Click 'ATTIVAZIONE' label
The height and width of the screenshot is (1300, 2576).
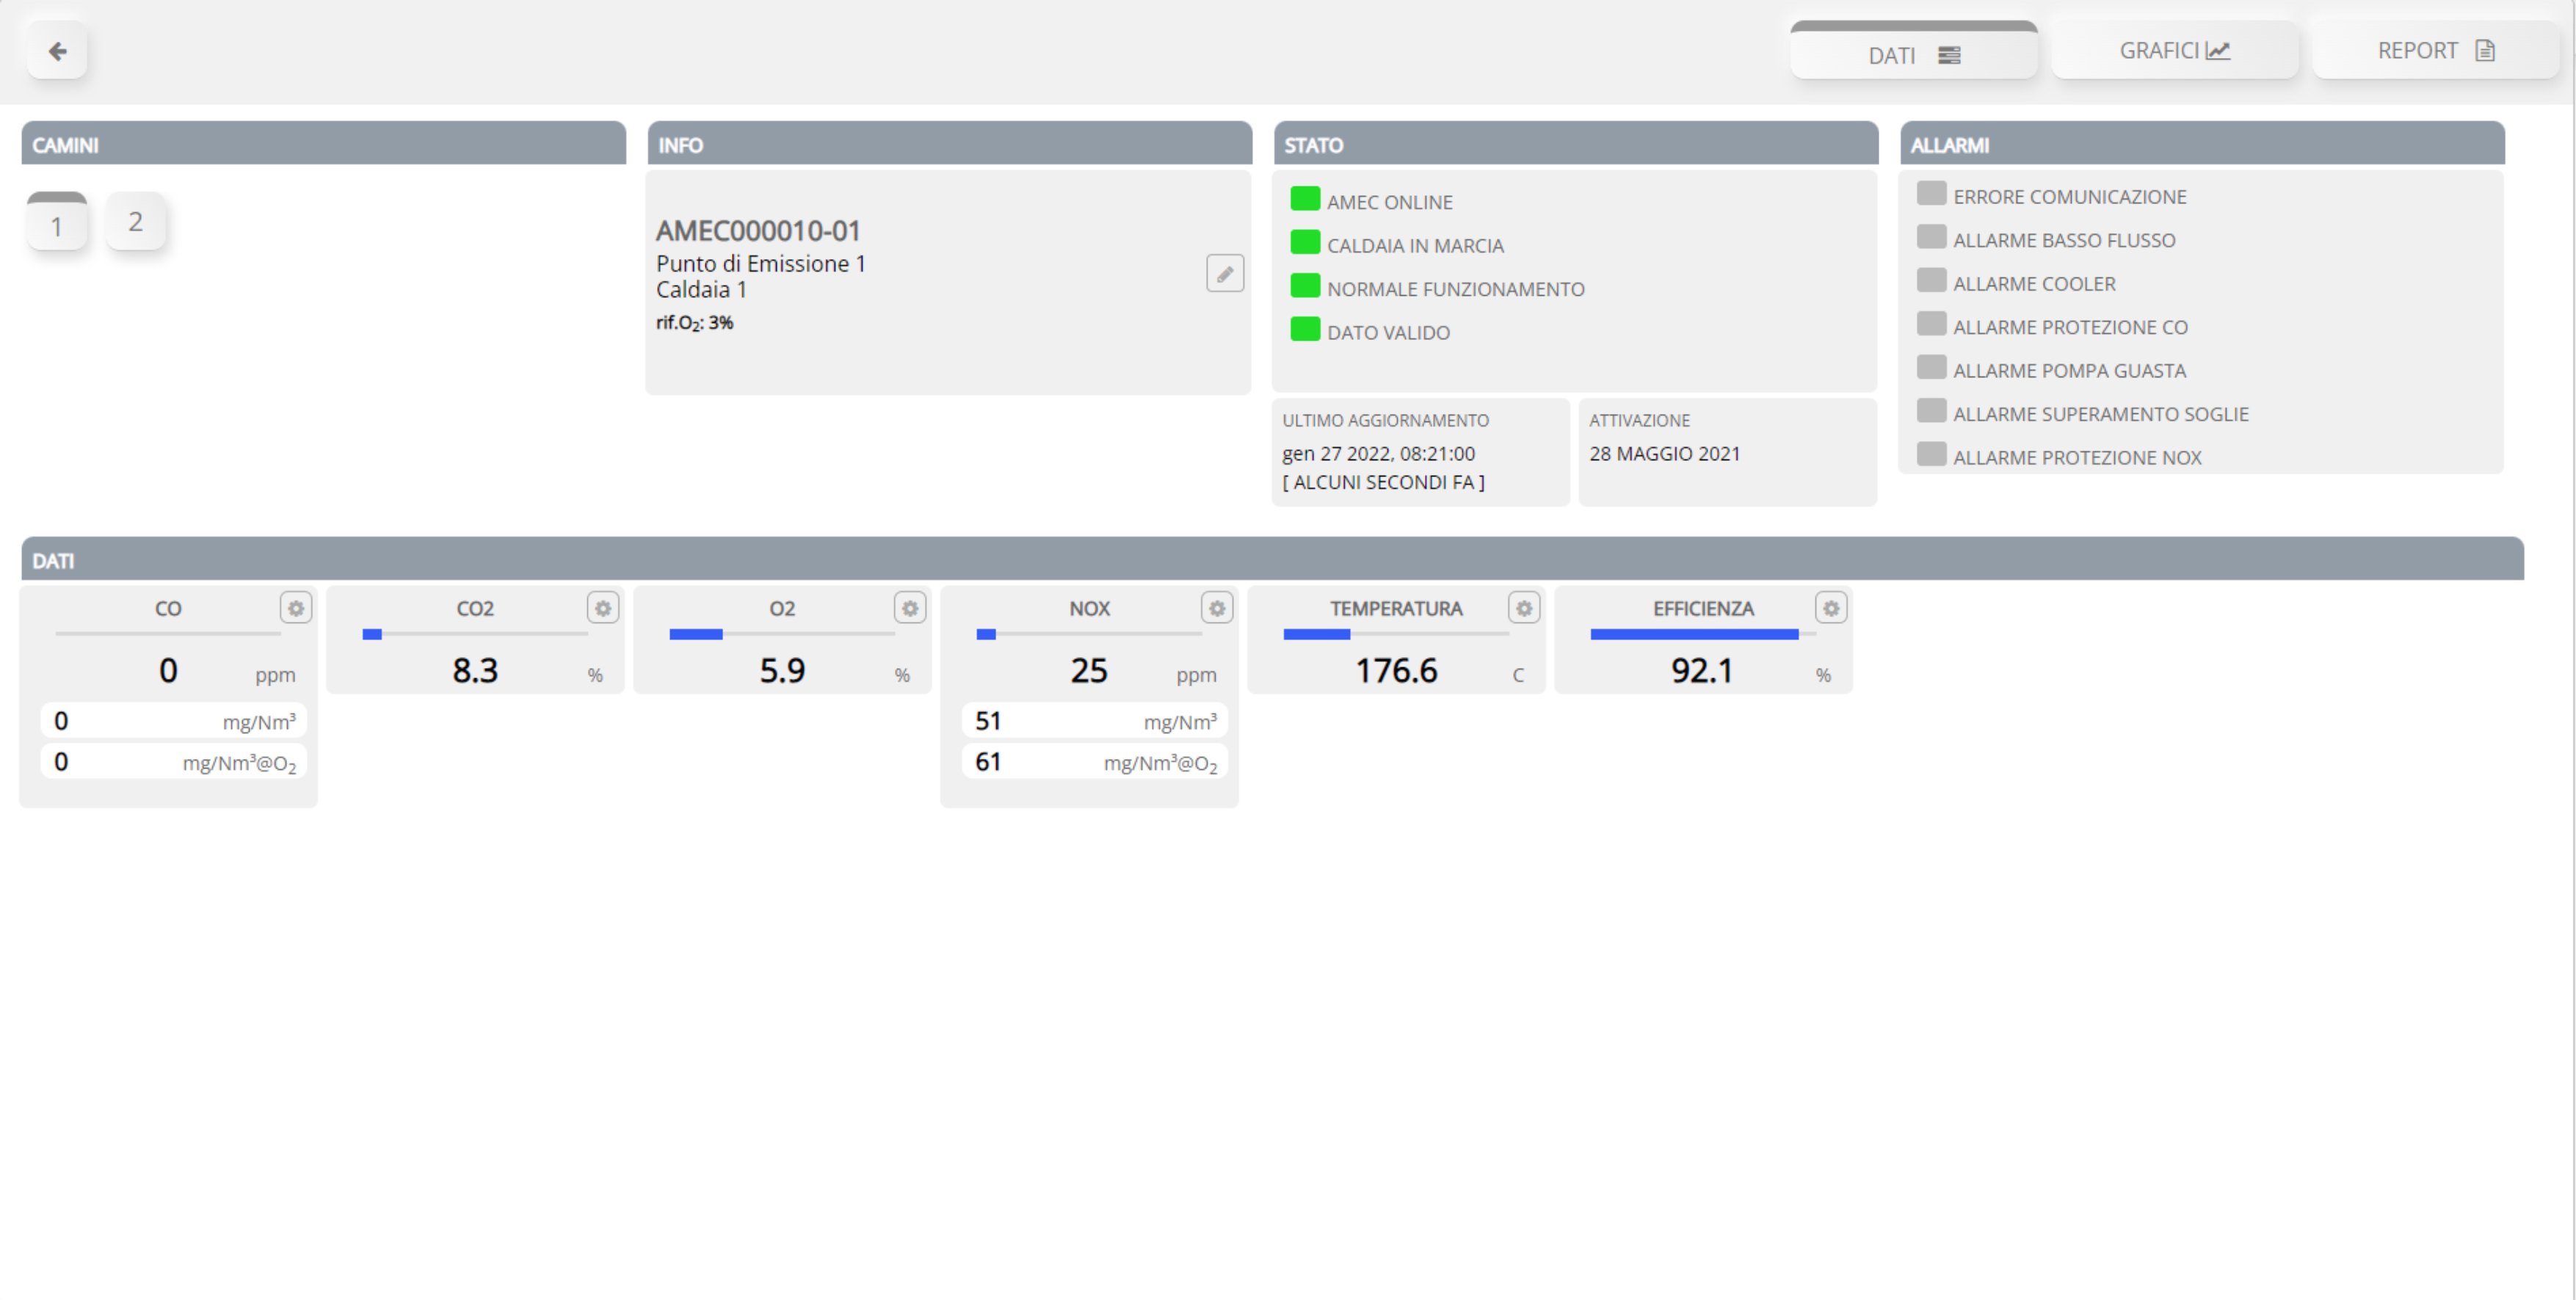[1639, 421]
